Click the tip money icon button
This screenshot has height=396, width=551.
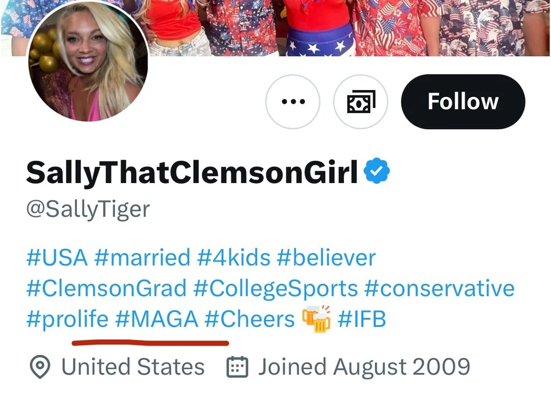click(360, 102)
